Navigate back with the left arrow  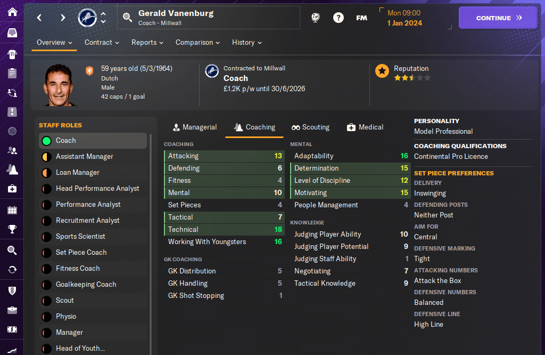(39, 18)
